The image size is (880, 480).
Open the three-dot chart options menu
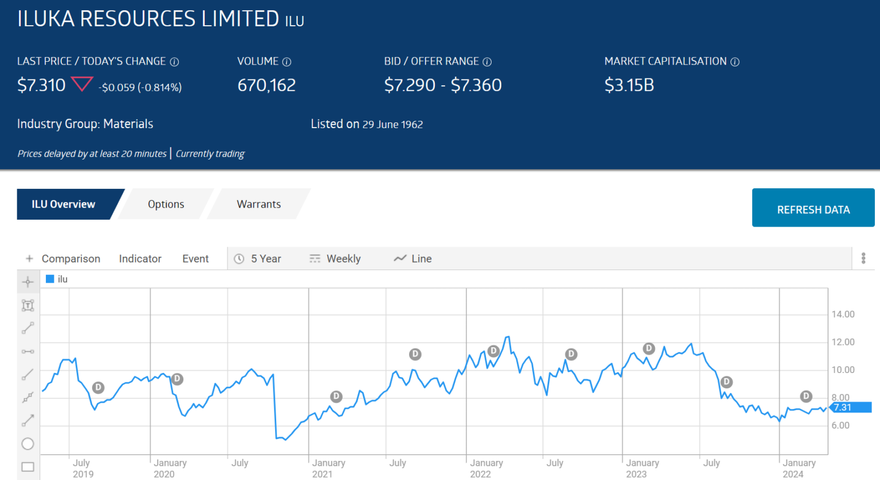coord(863,258)
